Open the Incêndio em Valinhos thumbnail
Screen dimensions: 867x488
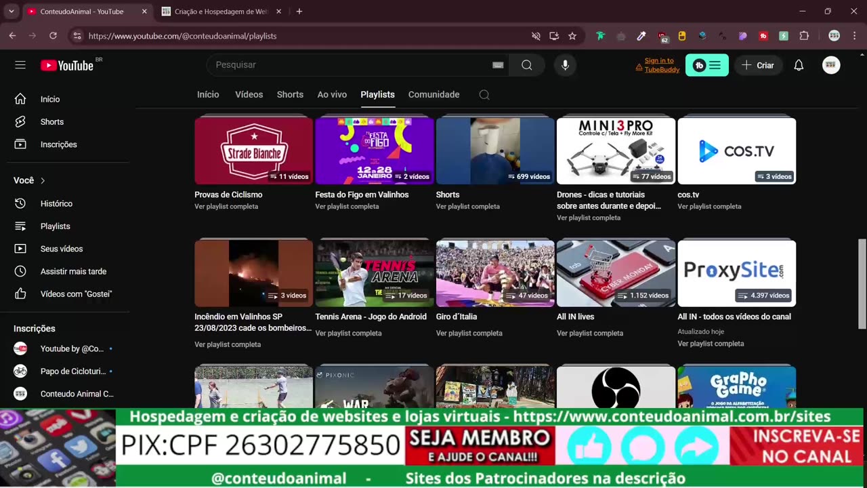coord(253,272)
